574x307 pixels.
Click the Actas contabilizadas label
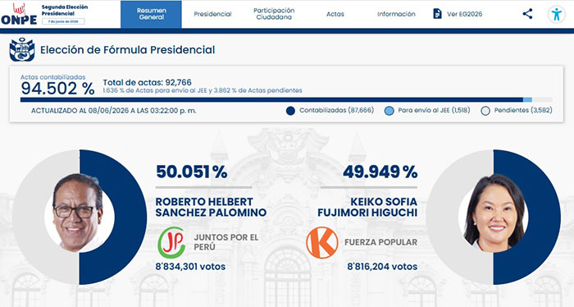[x=52, y=77]
